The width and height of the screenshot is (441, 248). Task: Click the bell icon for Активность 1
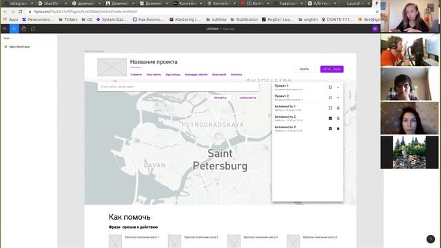click(338, 108)
